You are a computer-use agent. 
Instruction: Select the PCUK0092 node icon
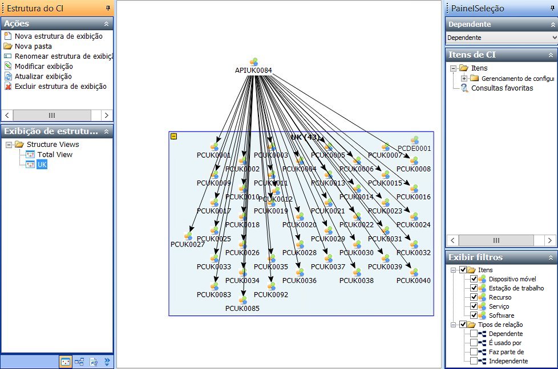271,286
